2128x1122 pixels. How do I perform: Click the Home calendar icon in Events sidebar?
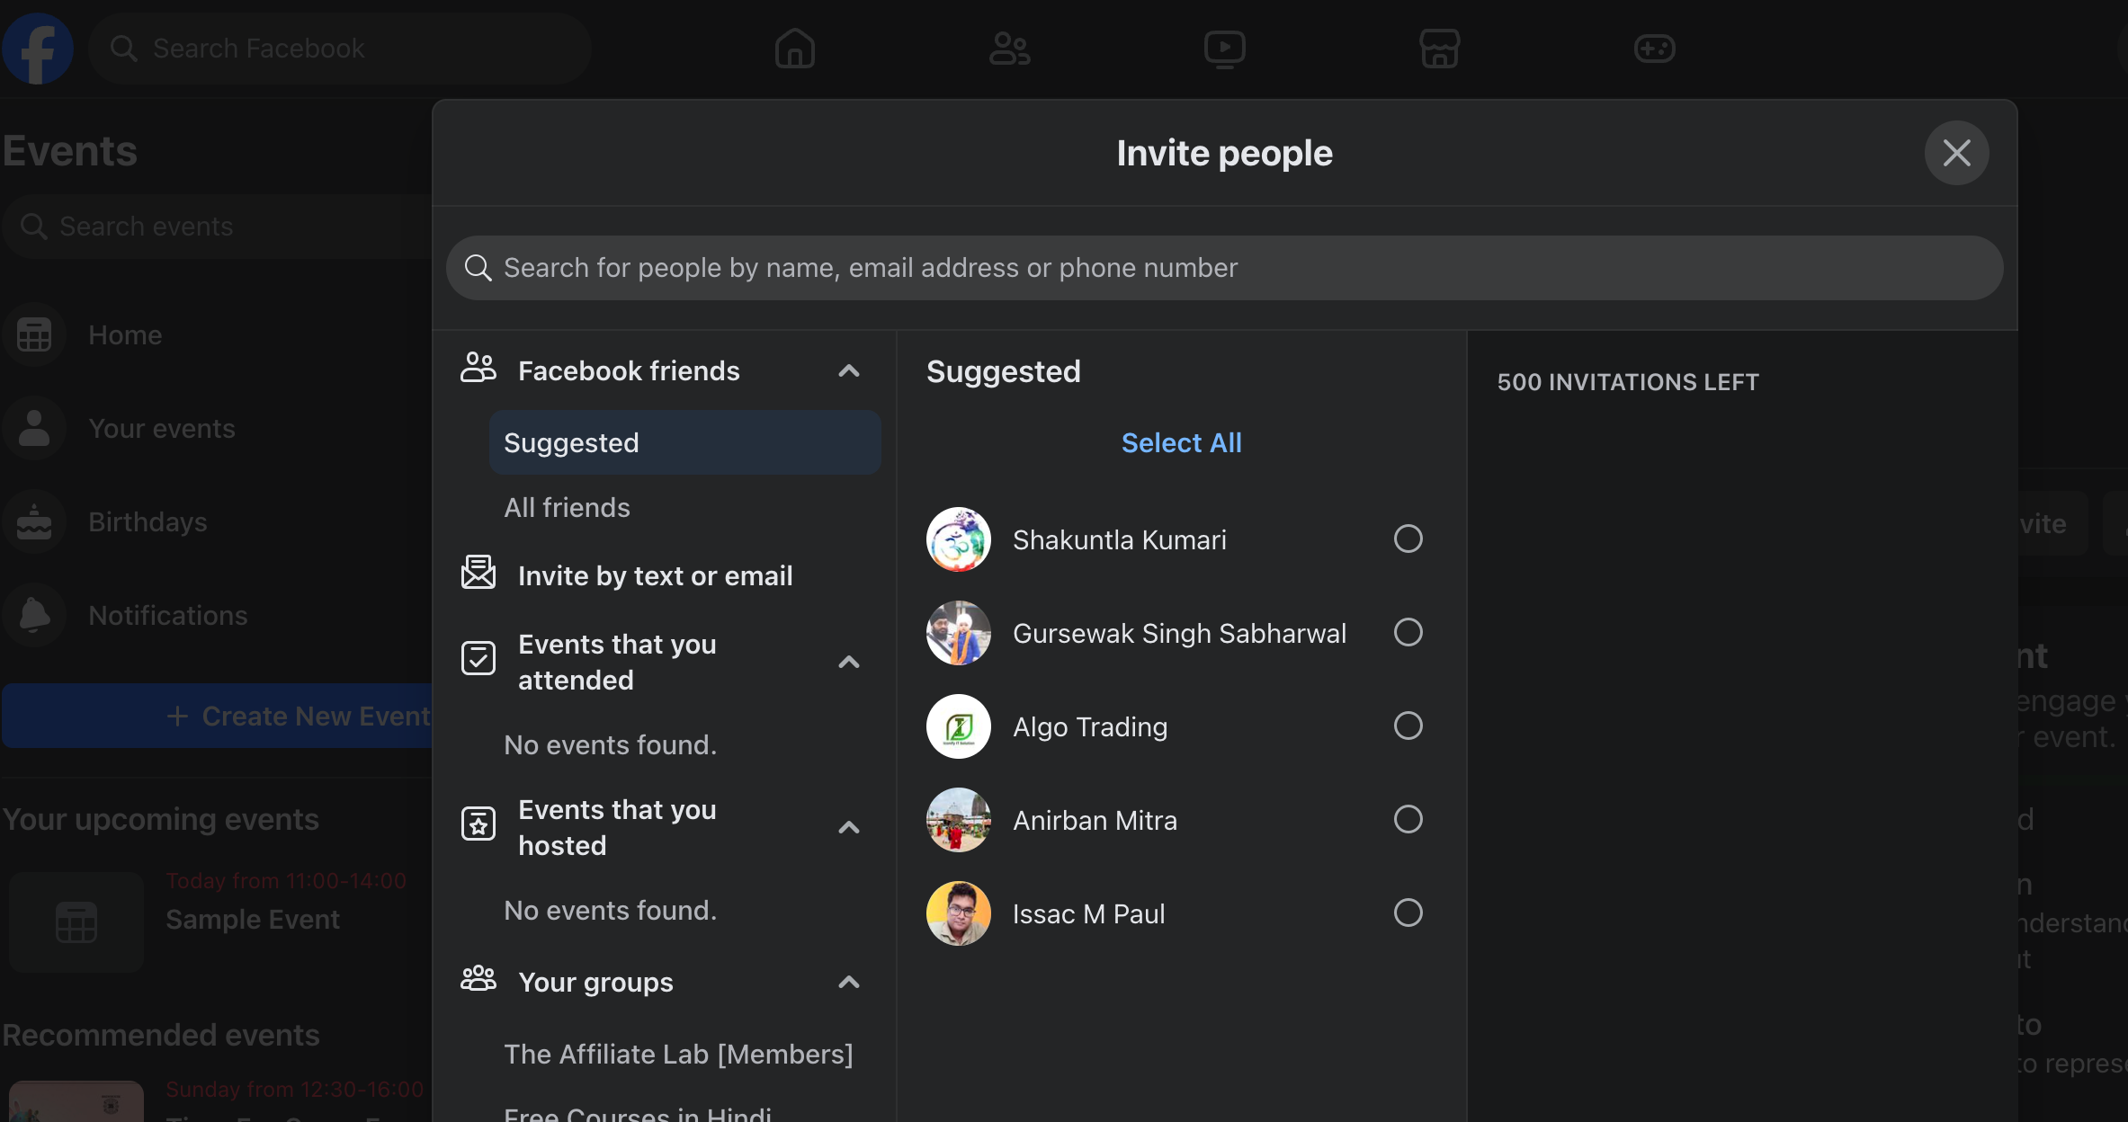tap(34, 335)
